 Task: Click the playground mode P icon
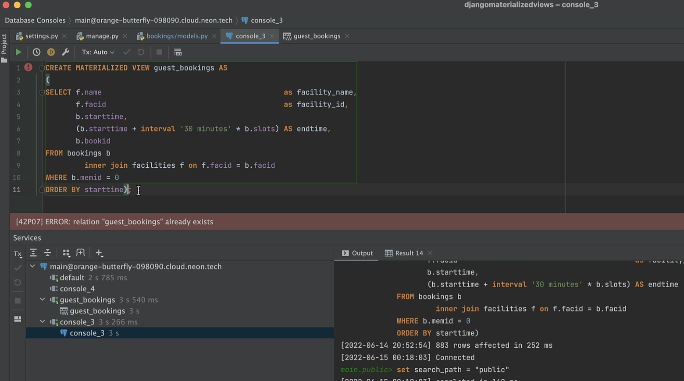[x=51, y=52]
